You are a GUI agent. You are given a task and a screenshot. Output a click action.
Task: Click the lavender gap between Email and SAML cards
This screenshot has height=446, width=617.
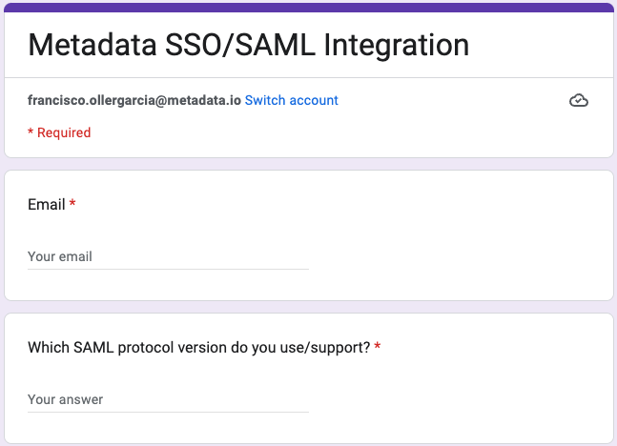308,307
